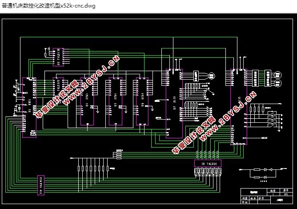Click the diode circuit detail above title block

tap(260, 173)
